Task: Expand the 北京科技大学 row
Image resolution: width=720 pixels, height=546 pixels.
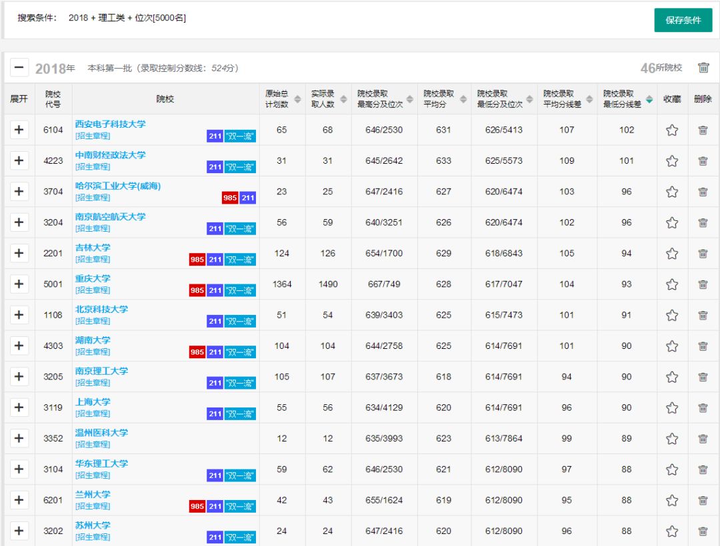Action: coord(19,315)
